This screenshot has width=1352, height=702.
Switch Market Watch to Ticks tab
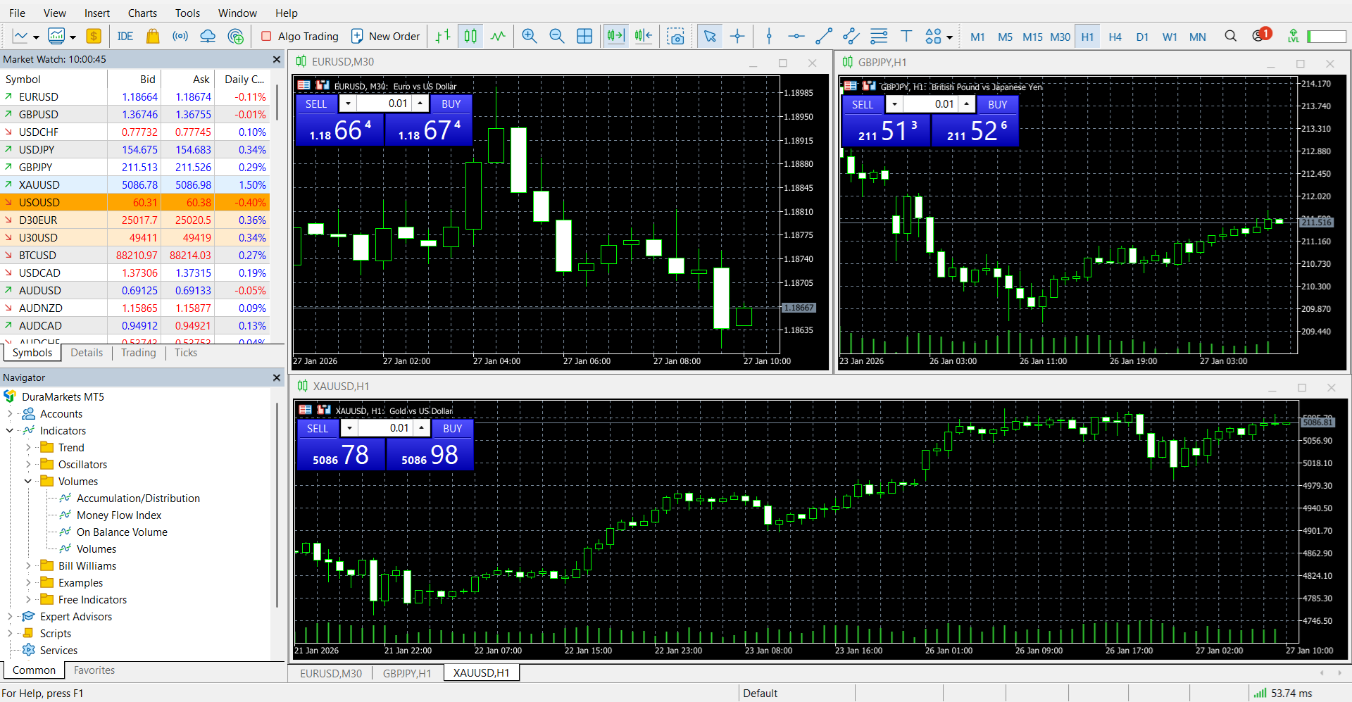coord(186,353)
